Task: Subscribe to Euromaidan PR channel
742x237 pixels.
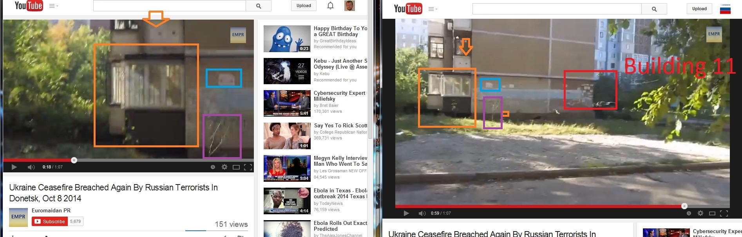Action: click(50, 221)
